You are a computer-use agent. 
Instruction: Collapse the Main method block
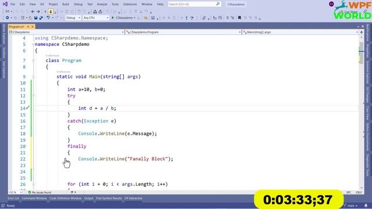(33, 77)
